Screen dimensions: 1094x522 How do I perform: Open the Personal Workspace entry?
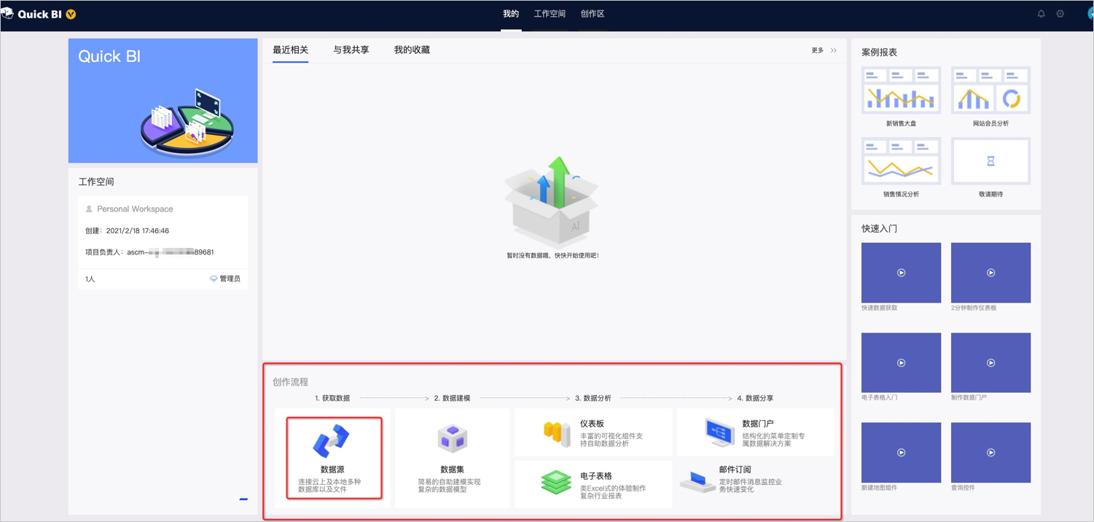tap(135, 209)
